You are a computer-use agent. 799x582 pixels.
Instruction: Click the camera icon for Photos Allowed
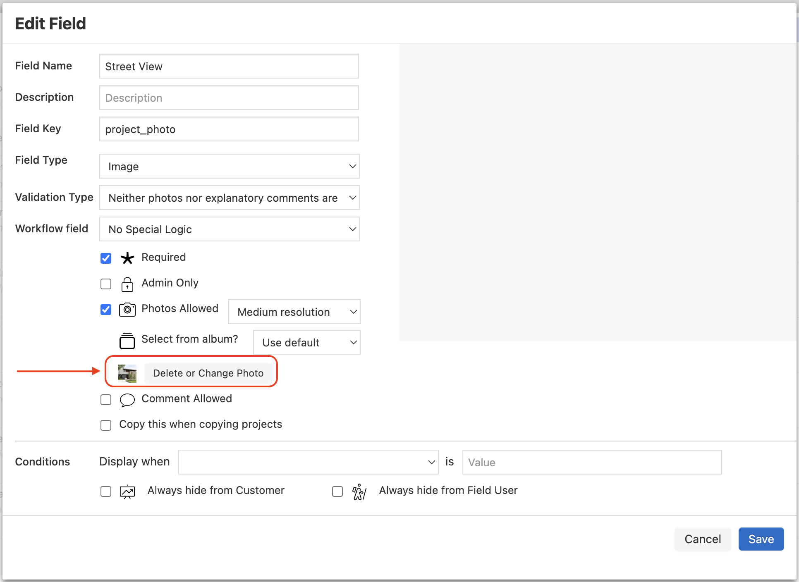[x=127, y=310]
